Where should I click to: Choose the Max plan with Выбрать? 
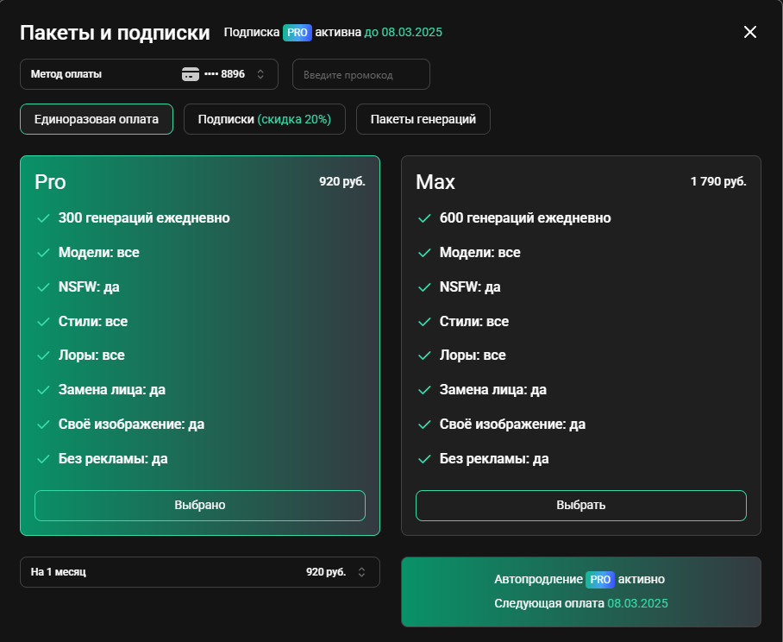tap(580, 505)
